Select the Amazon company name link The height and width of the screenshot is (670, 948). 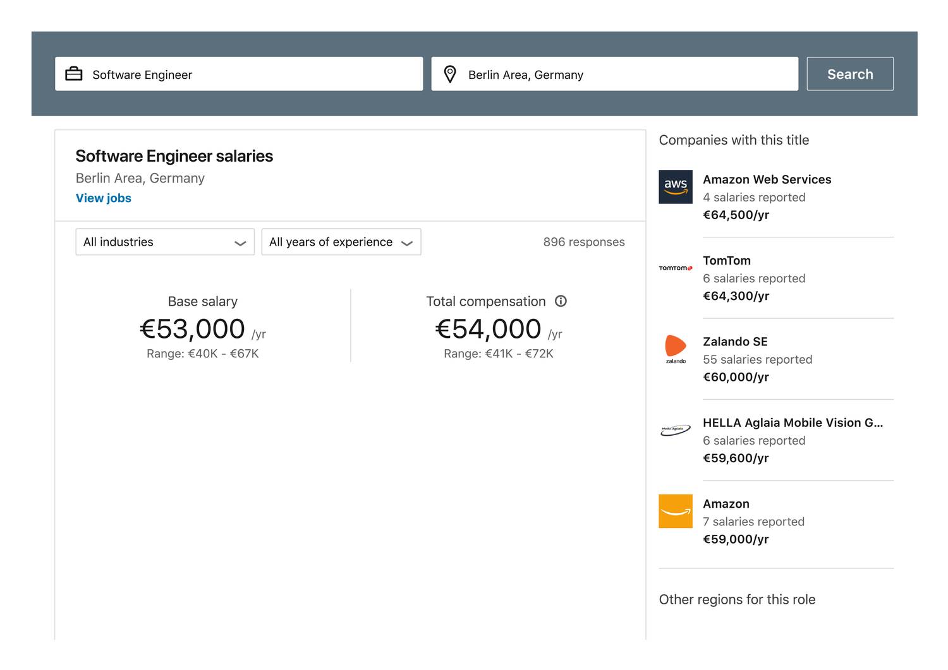726,504
